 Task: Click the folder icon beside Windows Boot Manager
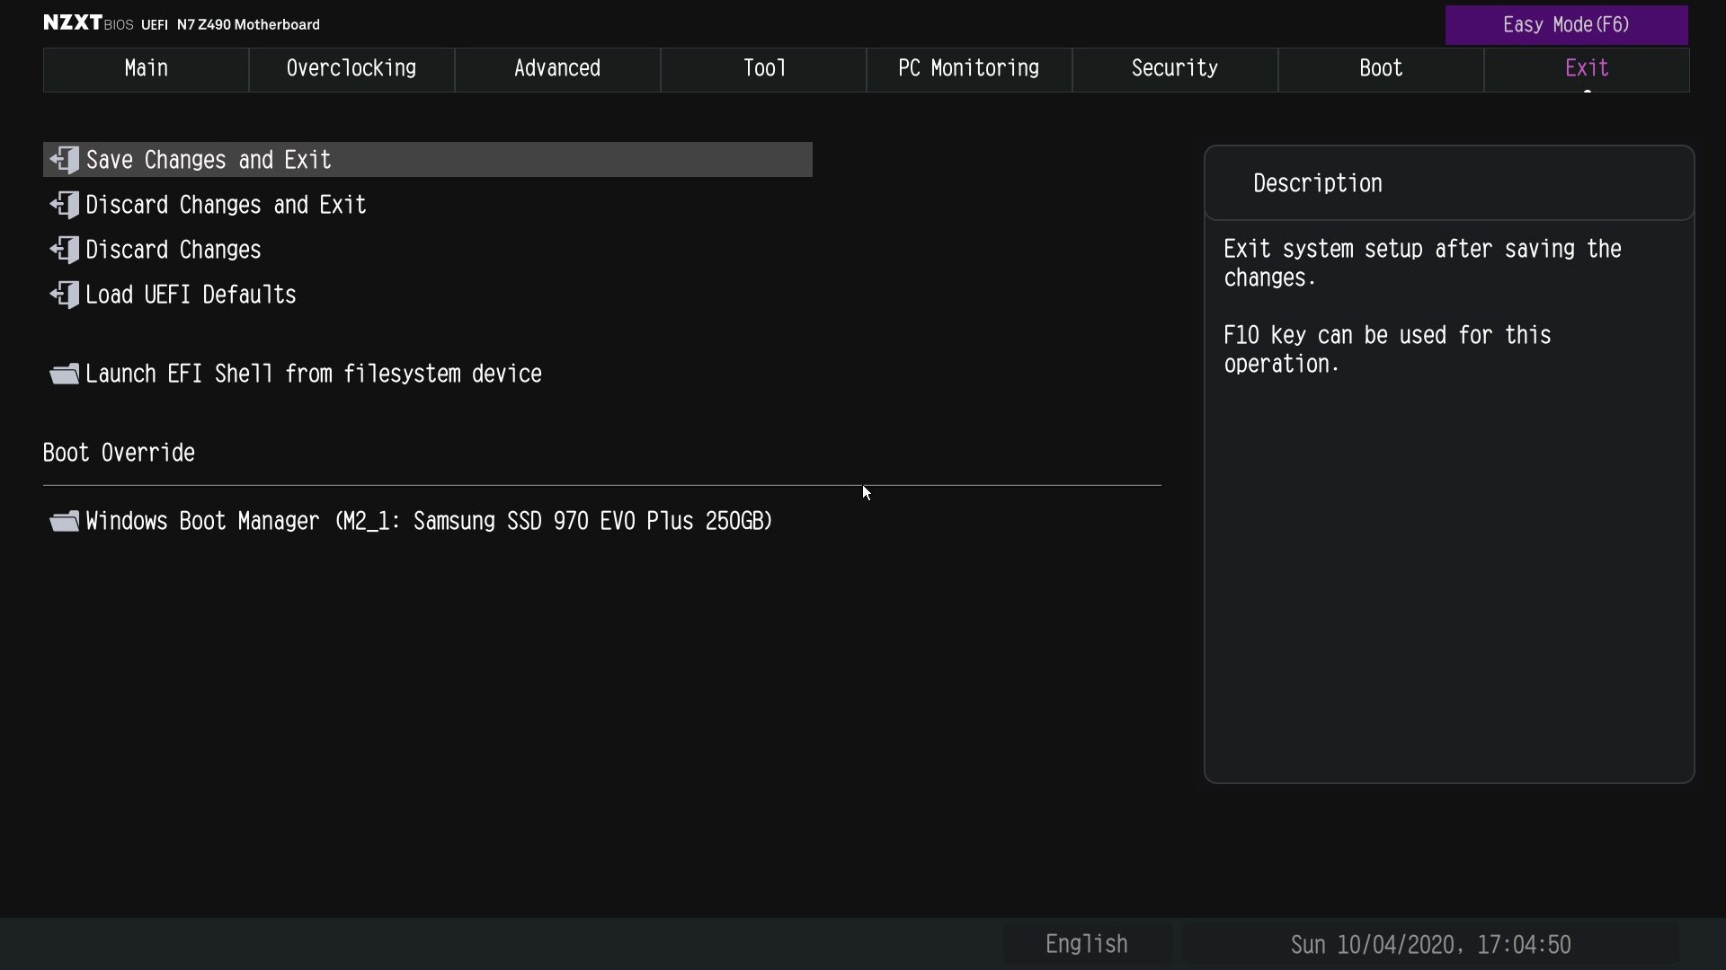tap(65, 521)
